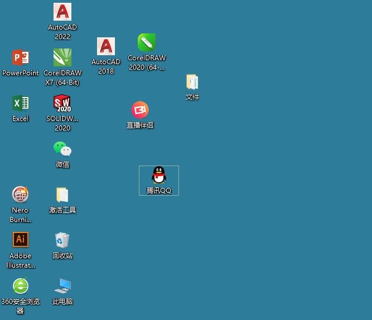Select the AutoCAD 2022 desktop icon

(x=62, y=12)
